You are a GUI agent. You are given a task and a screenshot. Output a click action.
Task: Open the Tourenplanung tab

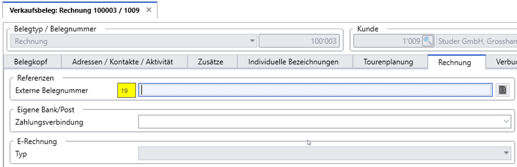point(388,62)
